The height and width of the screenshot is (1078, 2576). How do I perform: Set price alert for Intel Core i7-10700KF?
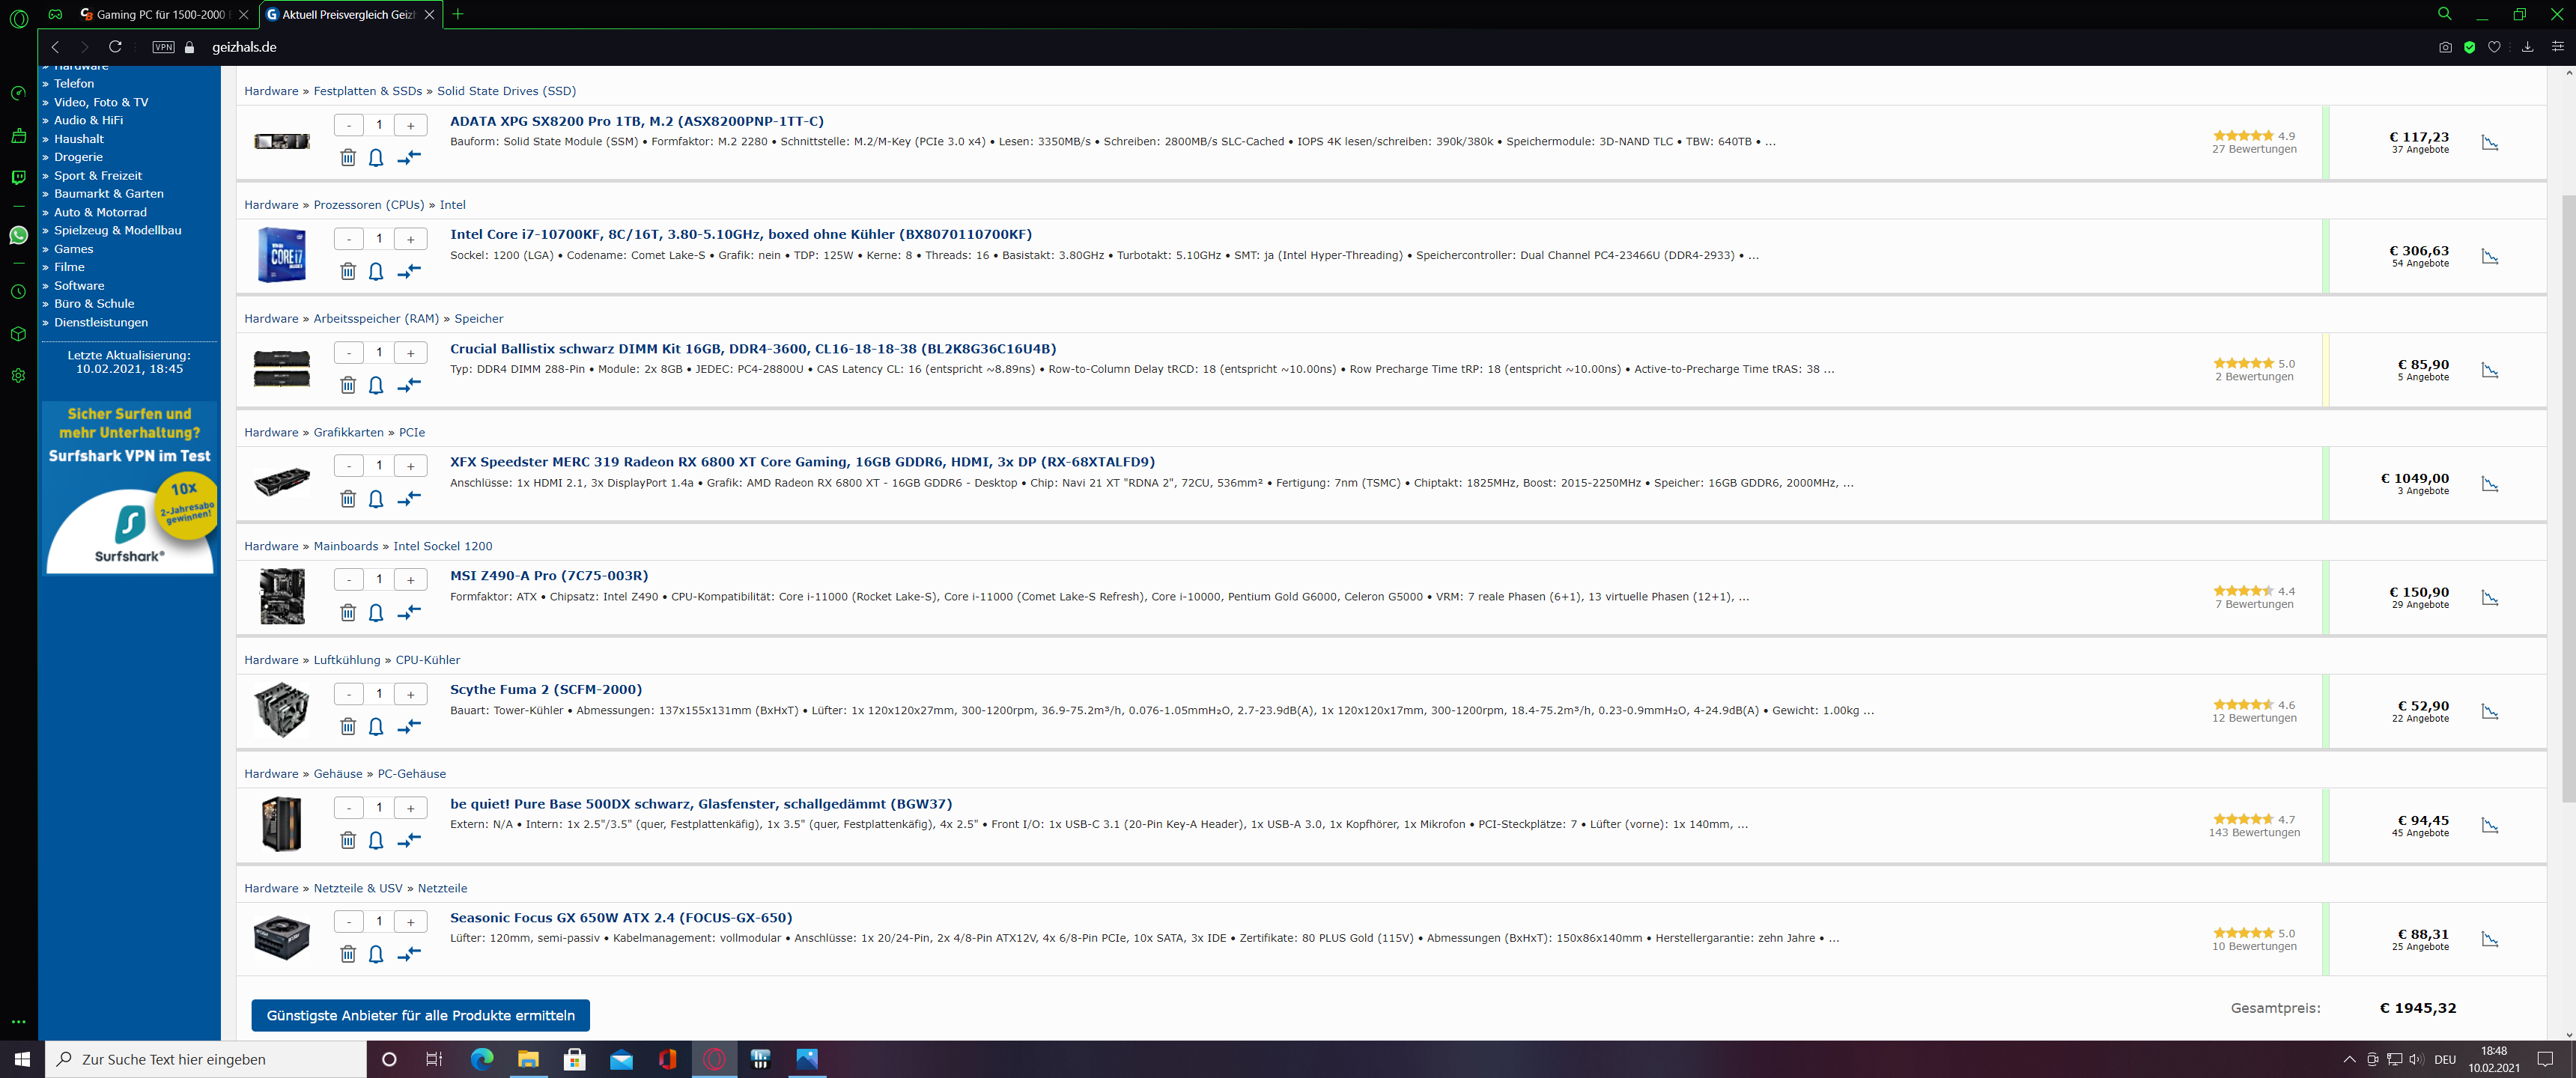coord(376,272)
